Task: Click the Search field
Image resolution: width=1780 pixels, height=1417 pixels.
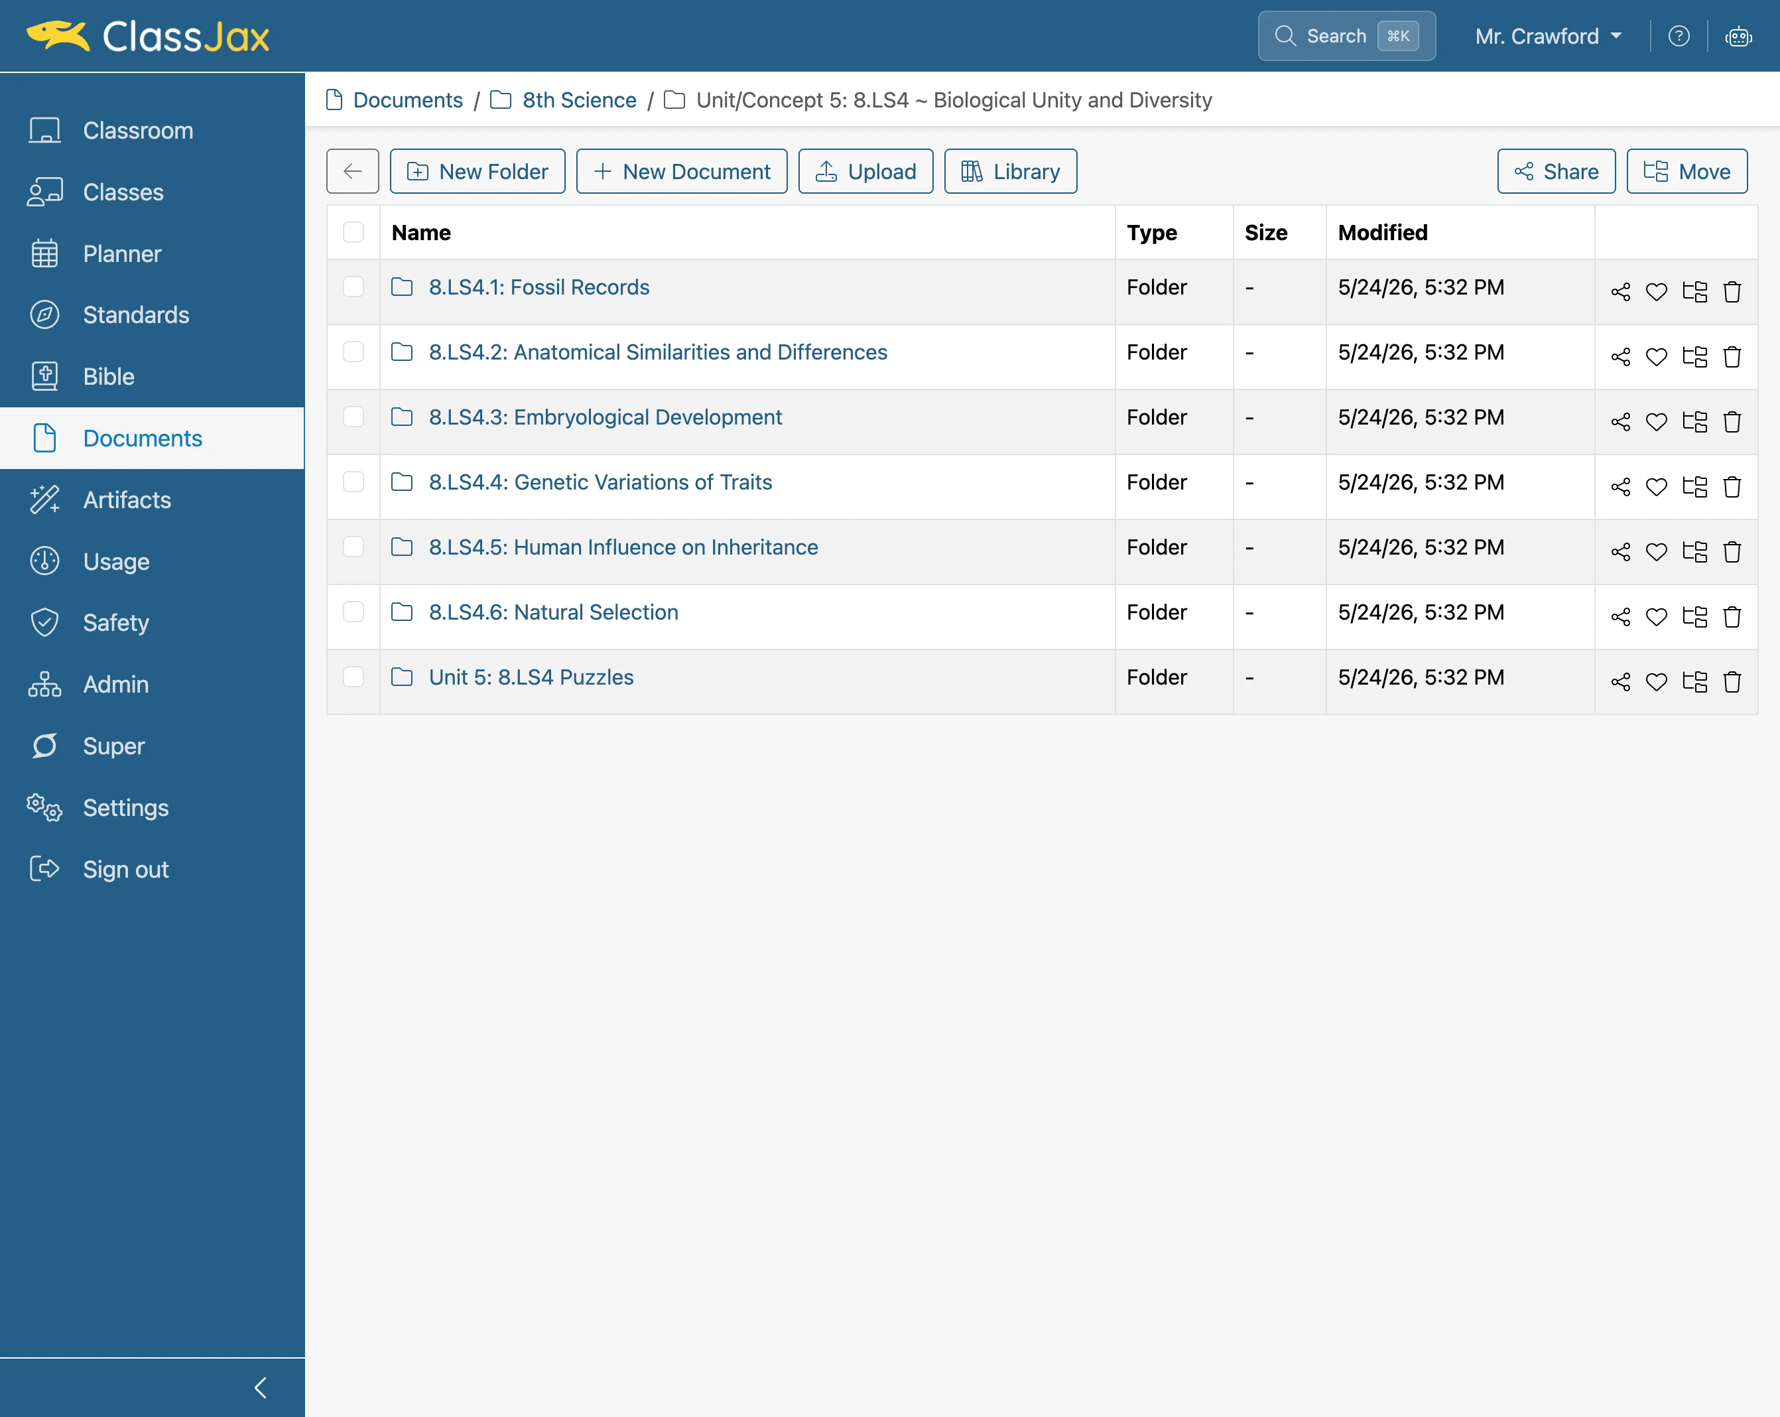Action: pyautogui.click(x=1346, y=36)
